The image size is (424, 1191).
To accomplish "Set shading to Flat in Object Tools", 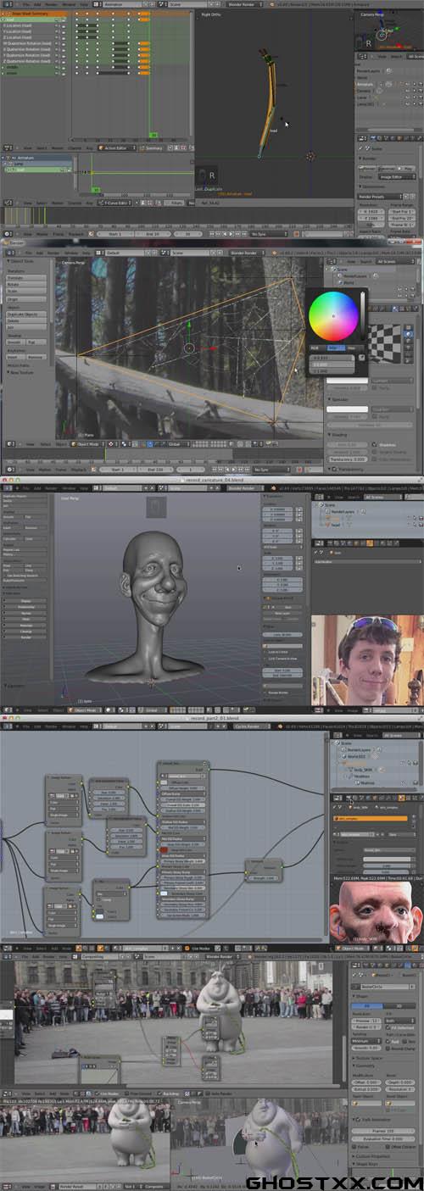I will click(x=38, y=342).
